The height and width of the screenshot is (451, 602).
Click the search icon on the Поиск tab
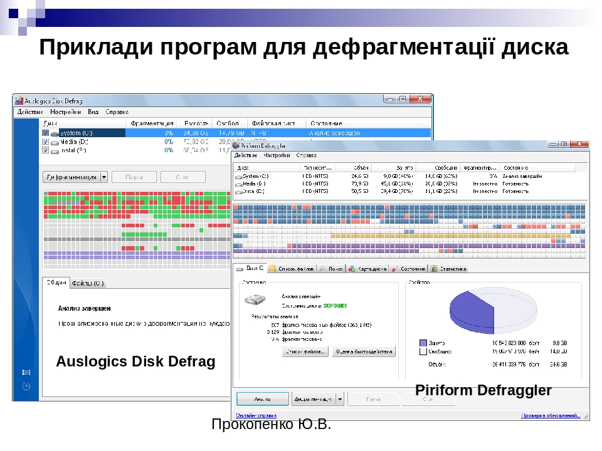[x=322, y=269]
